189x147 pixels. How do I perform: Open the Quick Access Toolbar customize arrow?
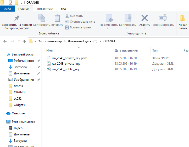click(x=21, y=3)
